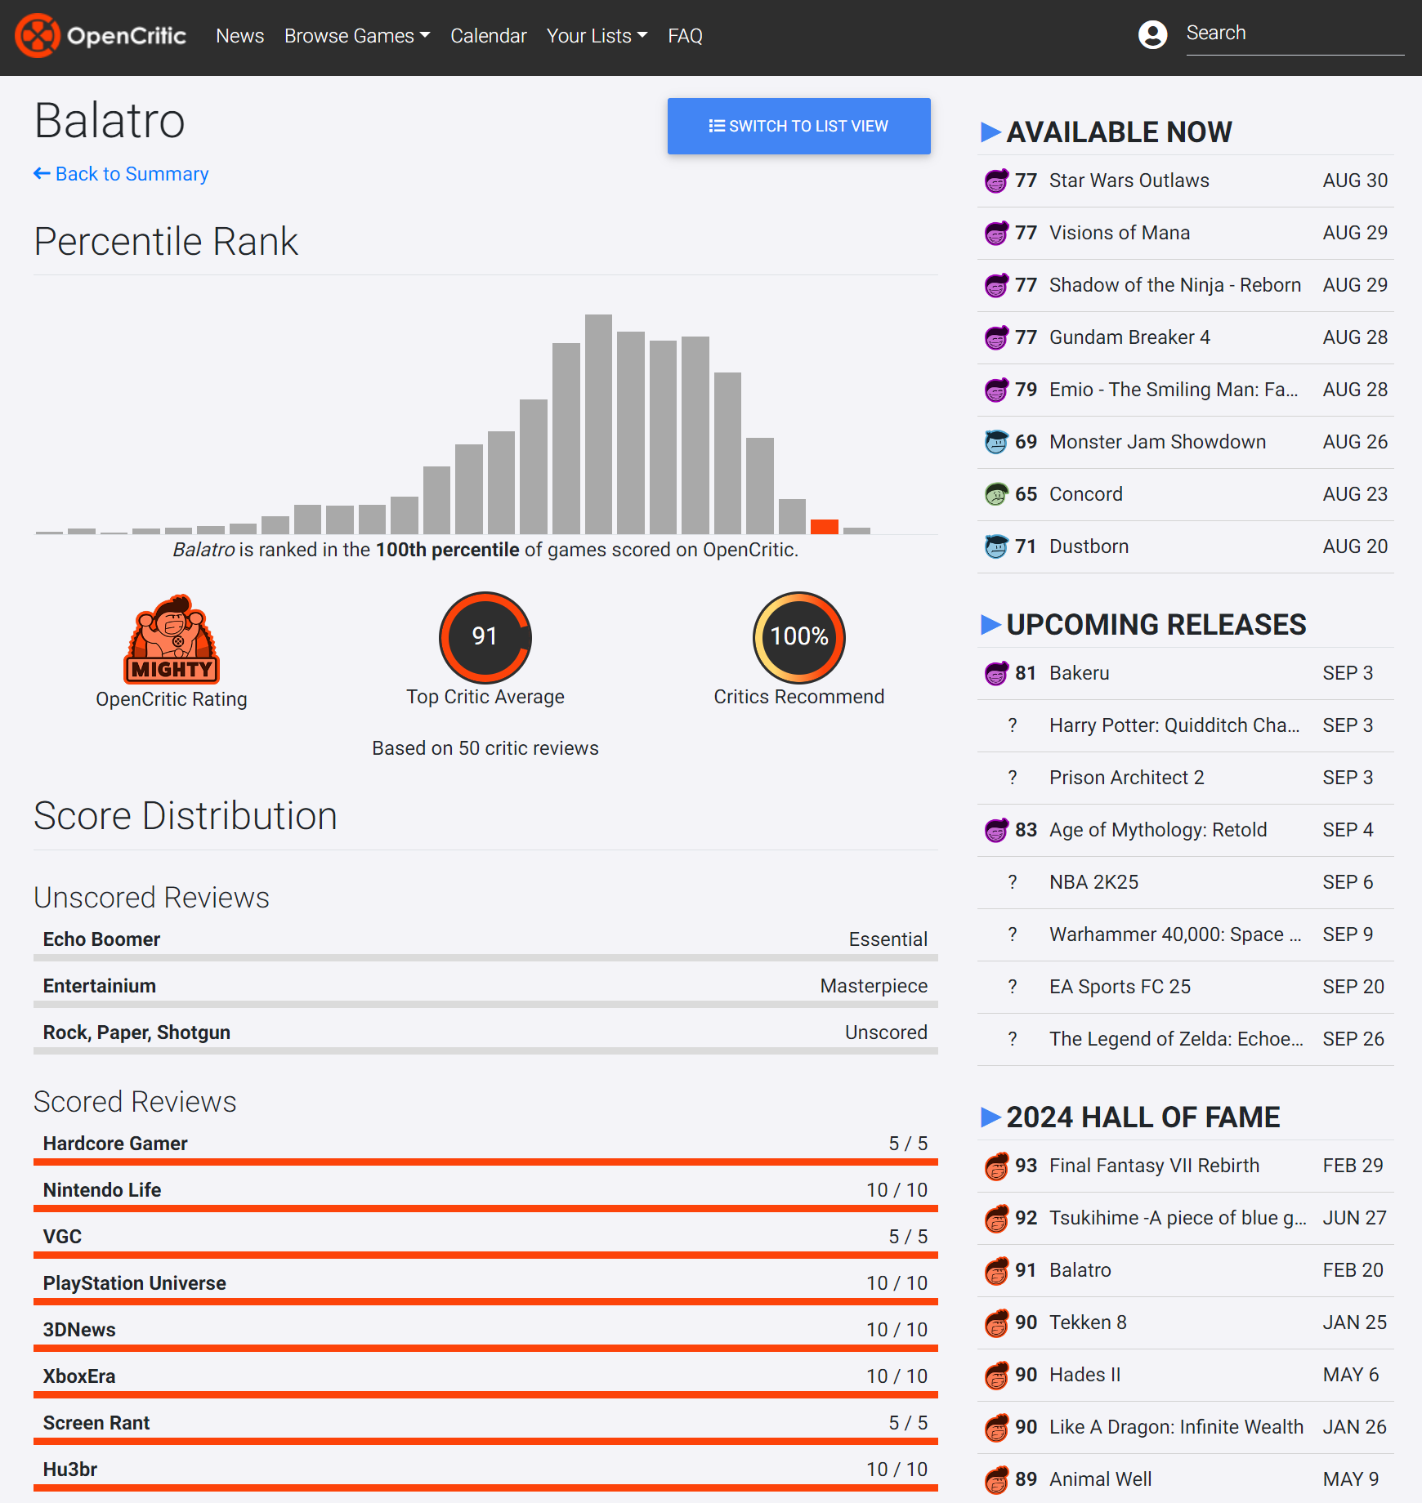Click the Concord green rating face icon
Viewport: 1422px width, 1503px height.
tap(996, 494)
